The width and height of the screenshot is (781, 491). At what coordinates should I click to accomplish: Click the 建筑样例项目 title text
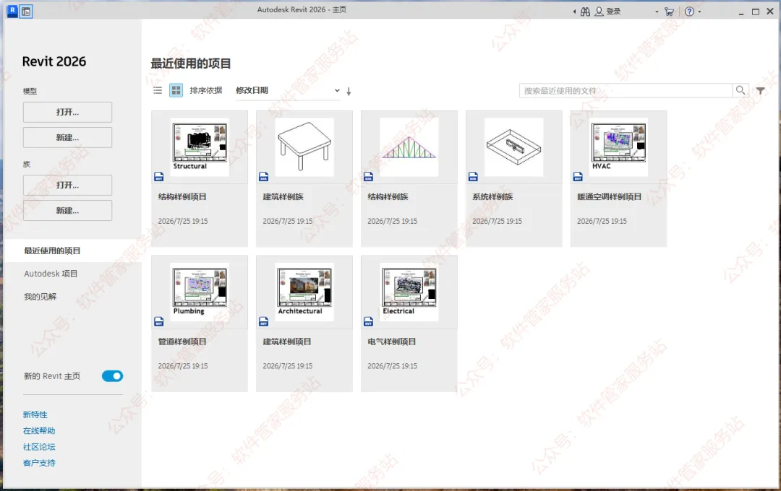coord(287,342)
